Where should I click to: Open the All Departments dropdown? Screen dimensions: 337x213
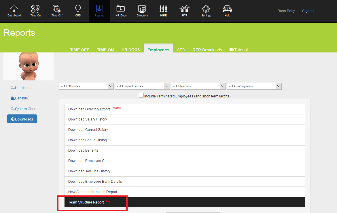[x=142, y=86]
